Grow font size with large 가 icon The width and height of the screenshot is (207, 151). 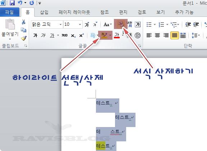tap(87, 24)
